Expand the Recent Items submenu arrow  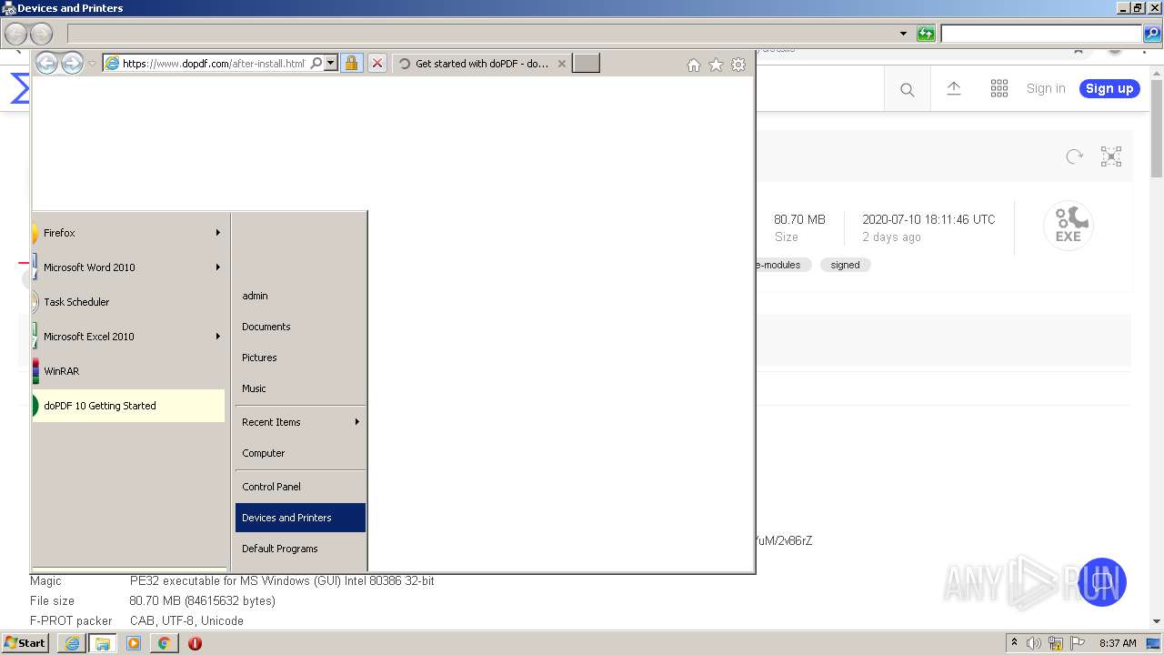(356, 422)
